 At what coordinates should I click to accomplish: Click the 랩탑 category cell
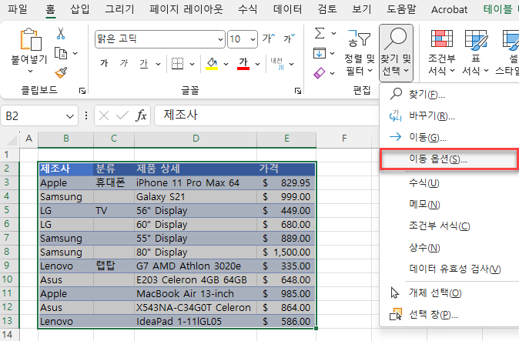pyautogui.click(x=114, y=266)
